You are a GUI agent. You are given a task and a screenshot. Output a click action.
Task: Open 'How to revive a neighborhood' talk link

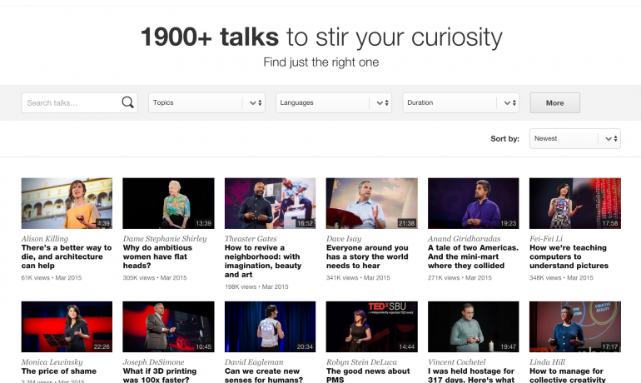[x=263, y=261]
